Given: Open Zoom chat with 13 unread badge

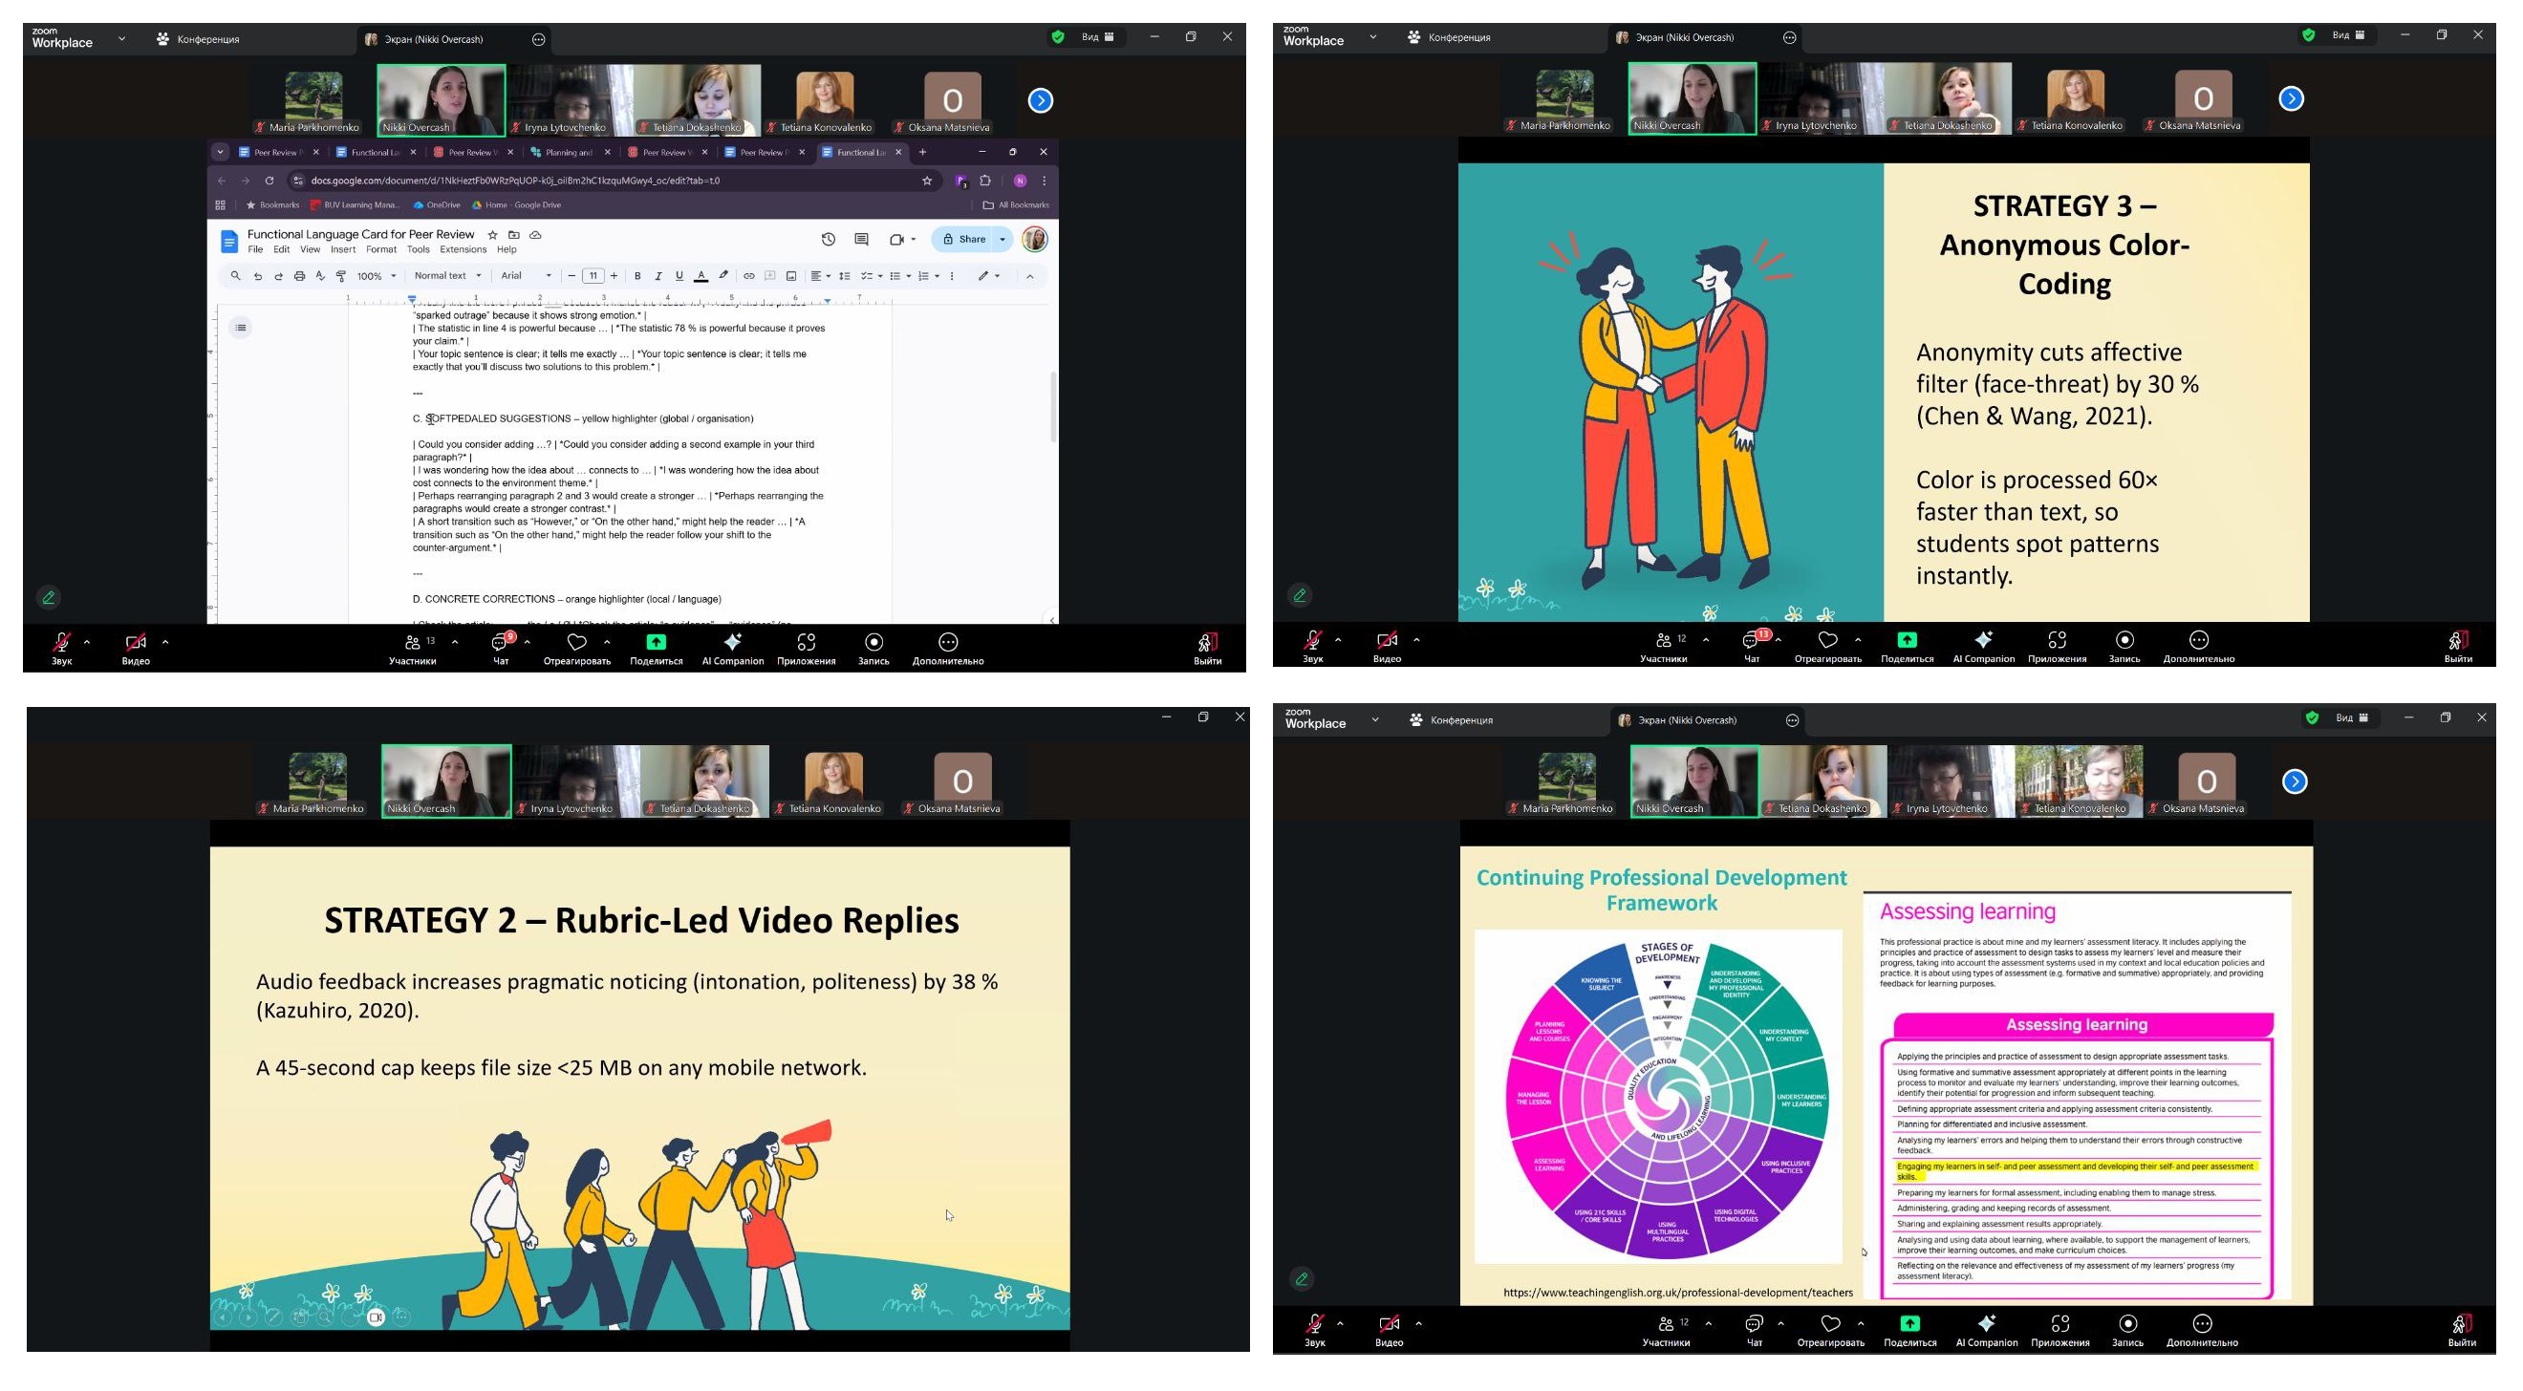Looking at the screenshot, I should click(1751, 641).
